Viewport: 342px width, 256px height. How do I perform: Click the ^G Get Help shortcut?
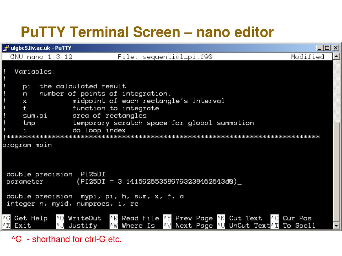pos(25,218)
